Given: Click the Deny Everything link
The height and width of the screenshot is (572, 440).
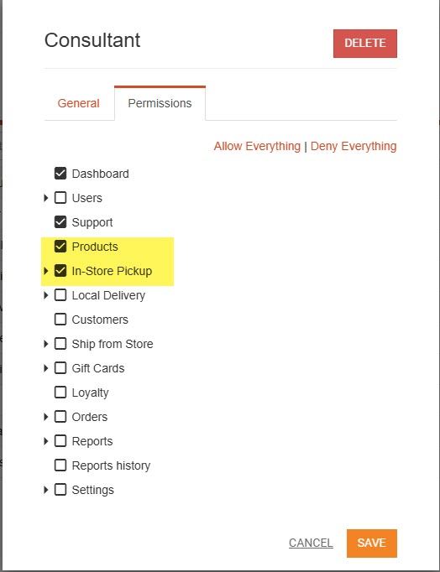Looking at the screenshot, I should point(354,146).
